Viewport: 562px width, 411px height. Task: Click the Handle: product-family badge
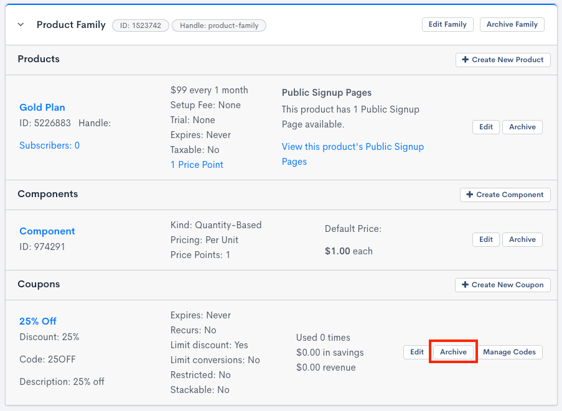219,25
